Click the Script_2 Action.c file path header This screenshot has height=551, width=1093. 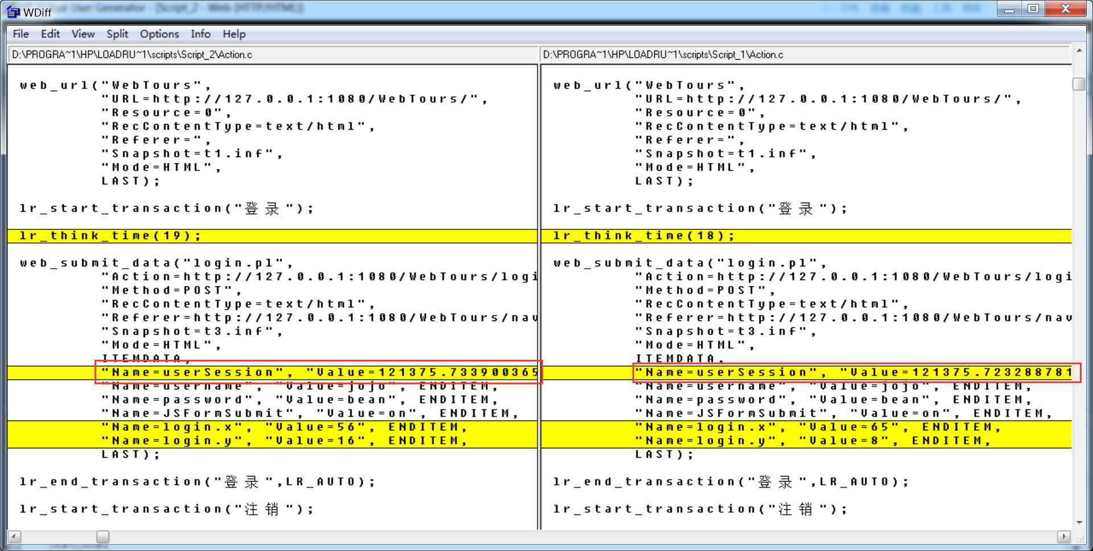coord(273,55)
